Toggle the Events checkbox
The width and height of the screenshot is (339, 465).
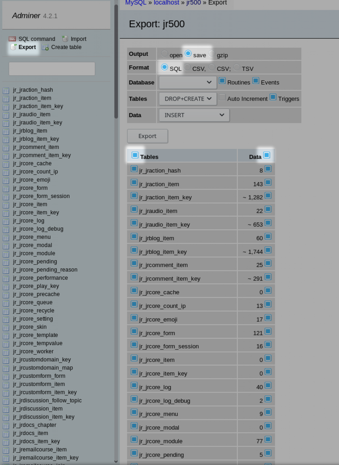coord(256,81)
